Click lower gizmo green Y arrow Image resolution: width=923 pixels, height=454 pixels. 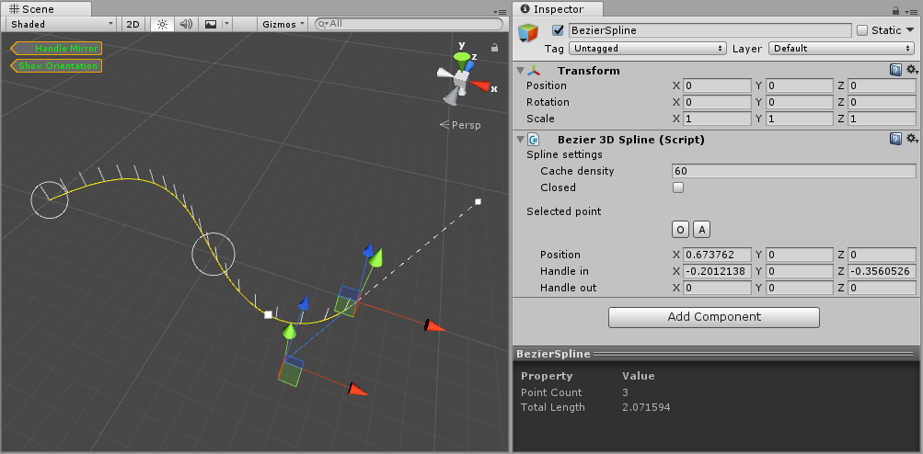288,332
